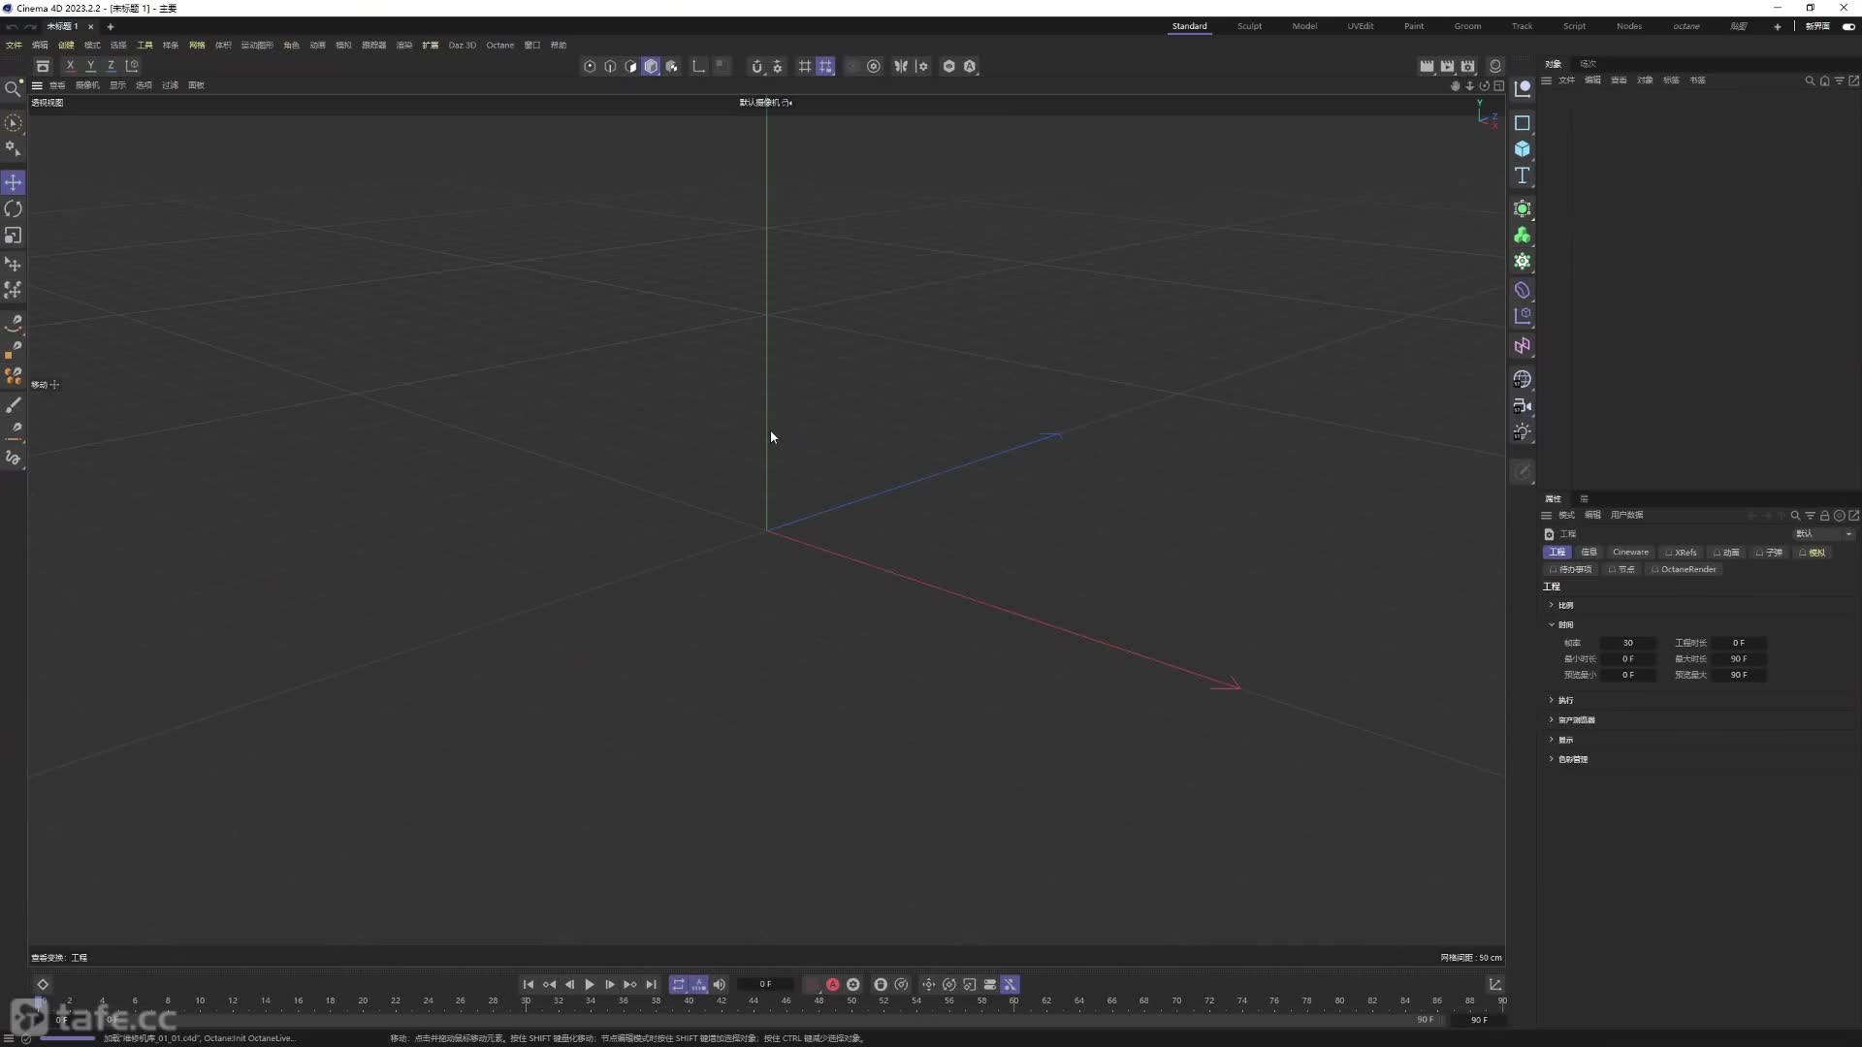1862x1047 pixels.
Task: Click the 最大时长 field showing 90 F
Action: tap(1738, 659)
